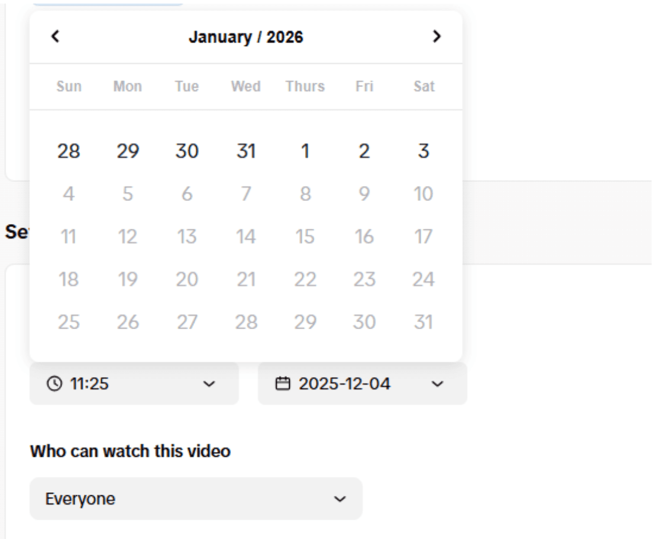Go to the previous month arrow
Viewport: 653px width, 539px height.
point(56,37)
